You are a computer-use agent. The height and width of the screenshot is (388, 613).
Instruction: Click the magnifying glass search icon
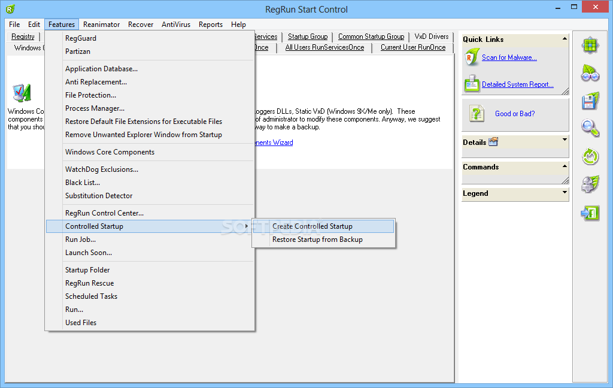click(590, 128)
